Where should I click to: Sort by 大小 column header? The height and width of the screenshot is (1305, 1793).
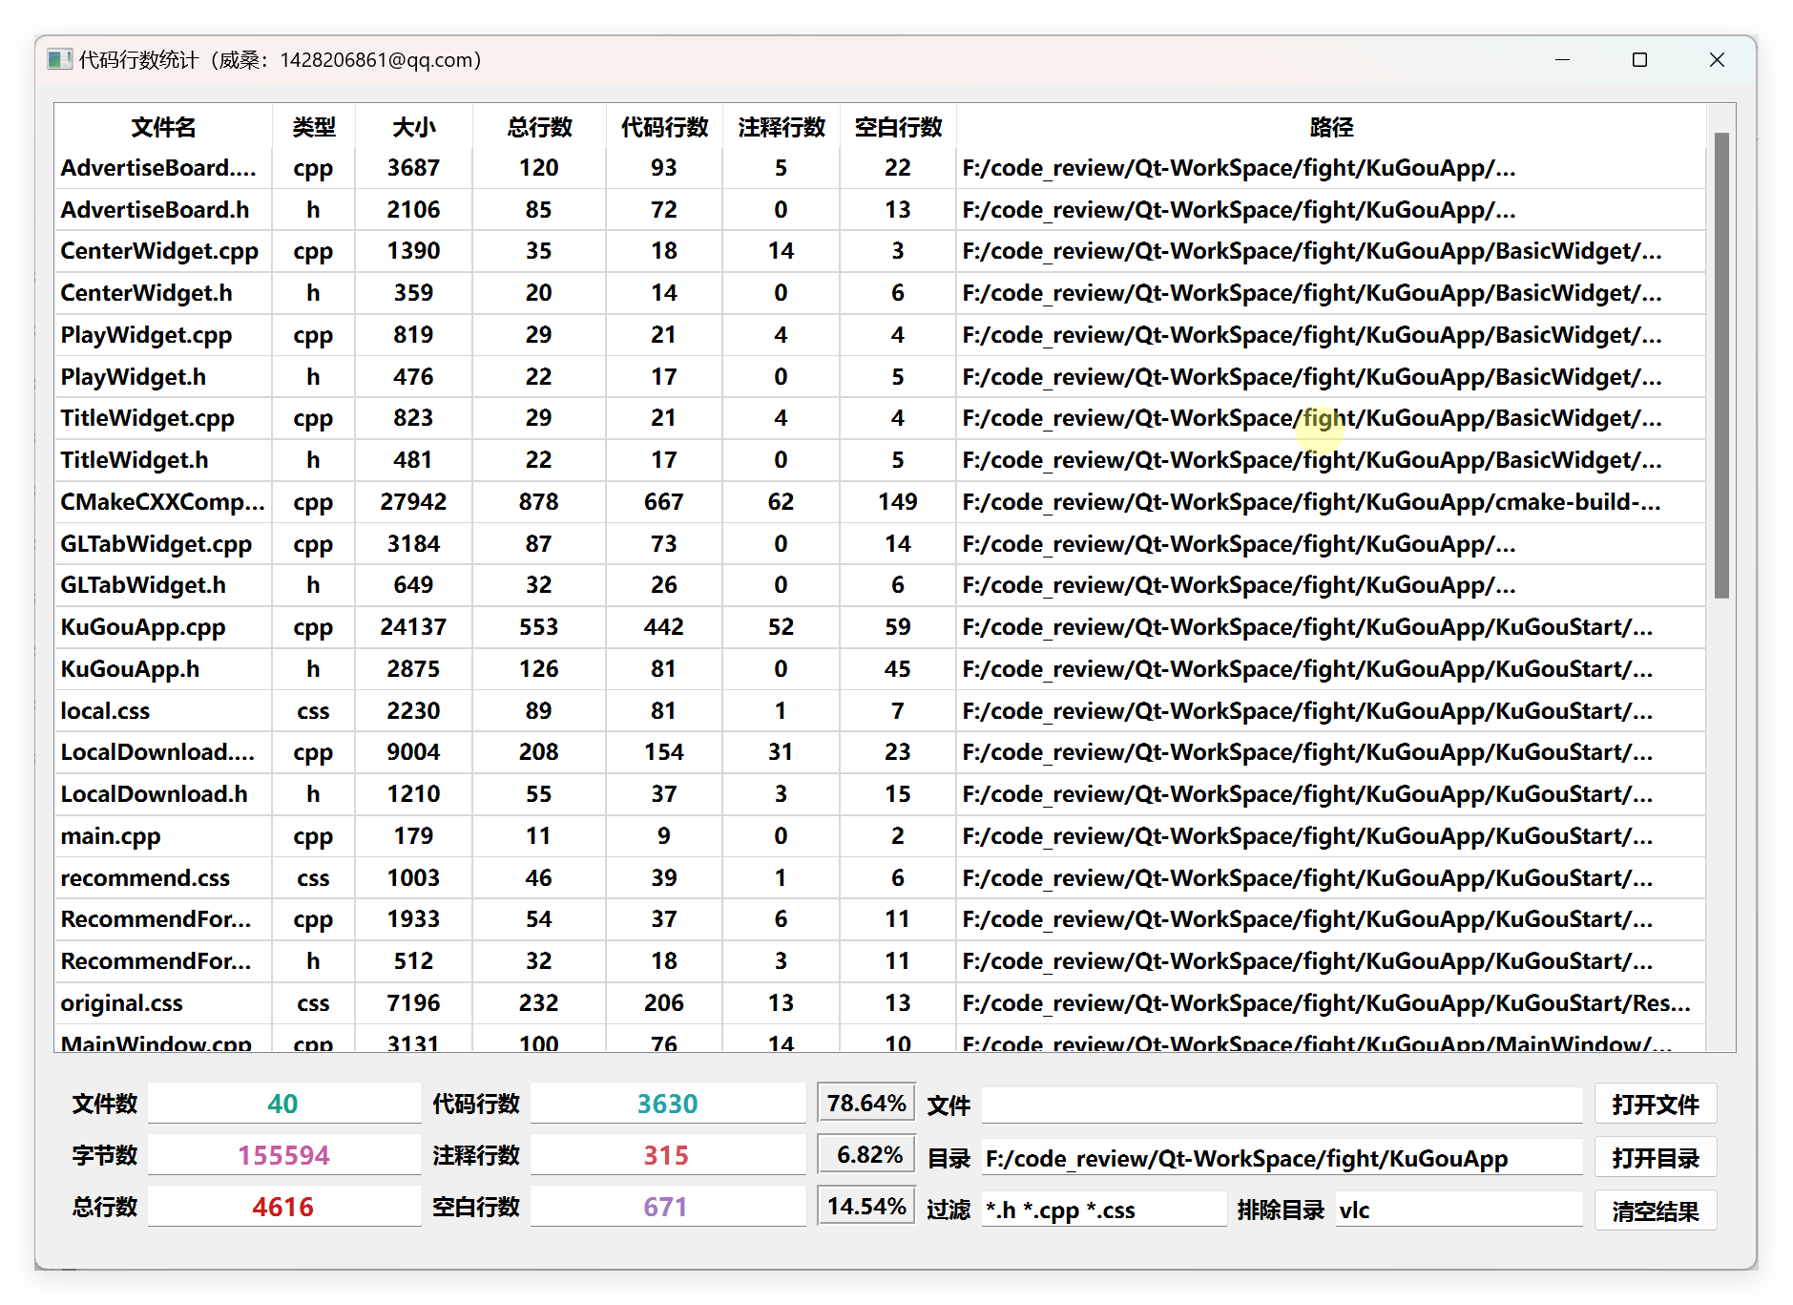[413, 127]
